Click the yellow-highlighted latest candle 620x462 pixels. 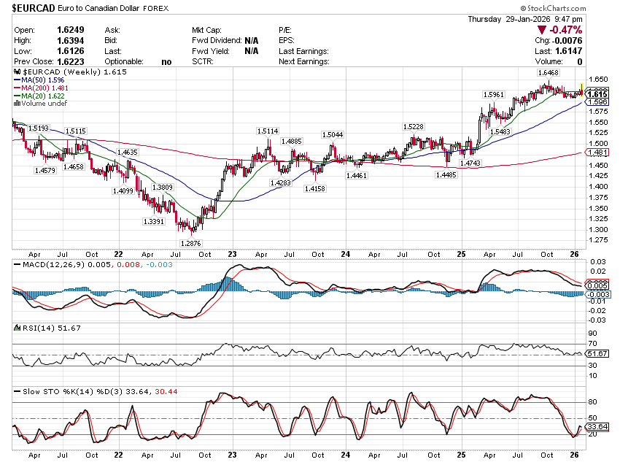pos(581,91)
